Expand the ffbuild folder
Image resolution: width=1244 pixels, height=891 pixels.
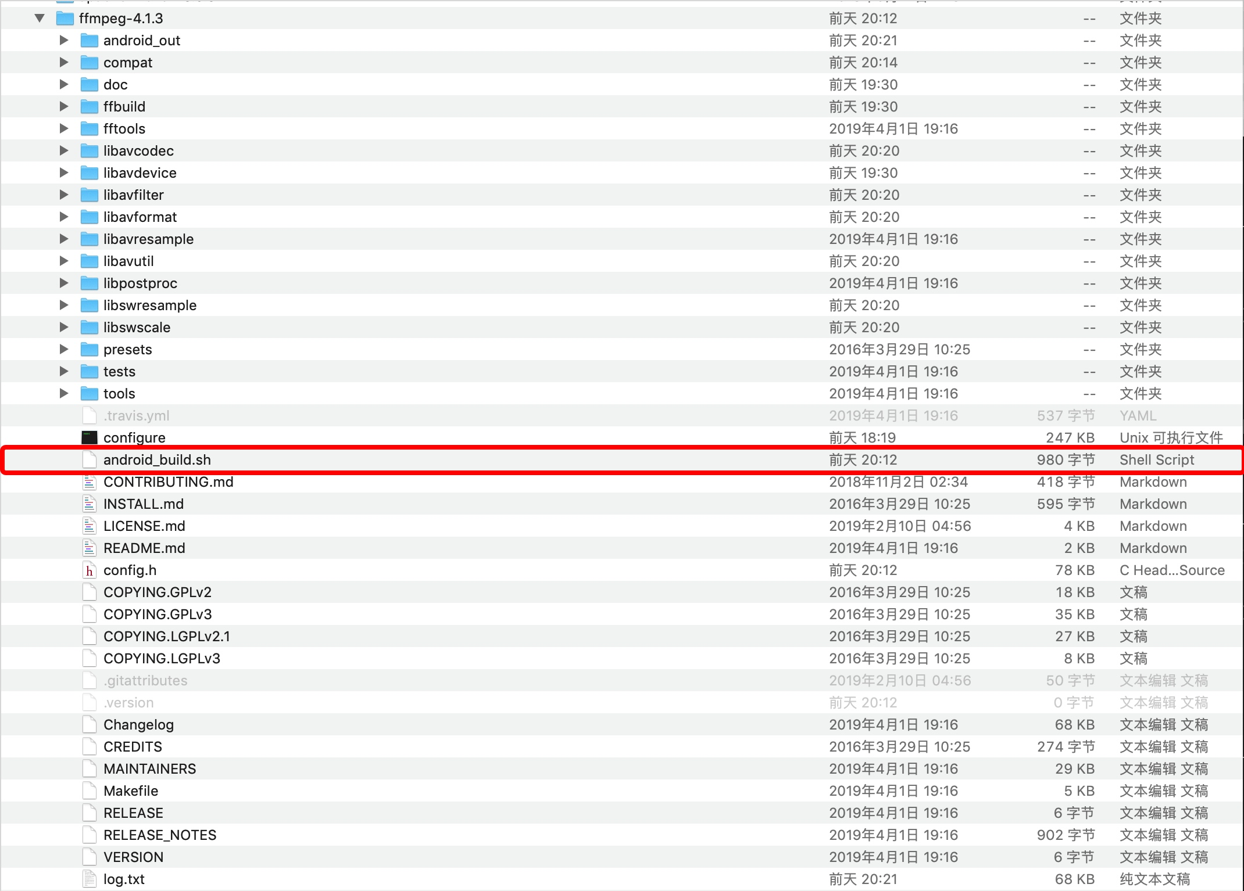pos(64,106)
